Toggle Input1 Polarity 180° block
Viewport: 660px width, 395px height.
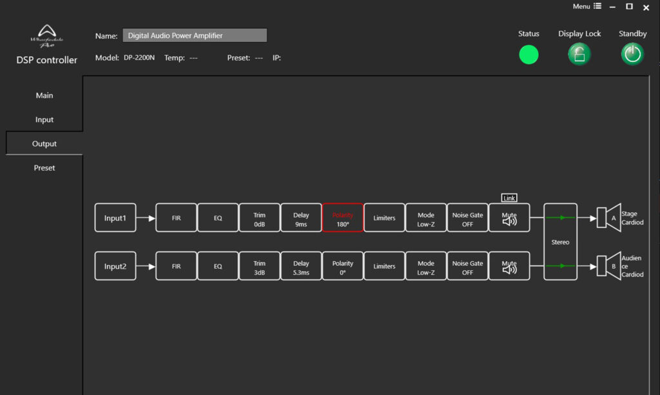343,218
